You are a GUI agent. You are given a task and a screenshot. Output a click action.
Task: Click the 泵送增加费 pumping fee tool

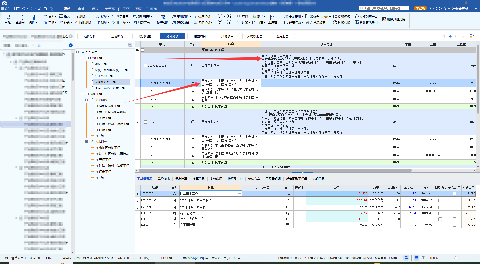[315, 22]
